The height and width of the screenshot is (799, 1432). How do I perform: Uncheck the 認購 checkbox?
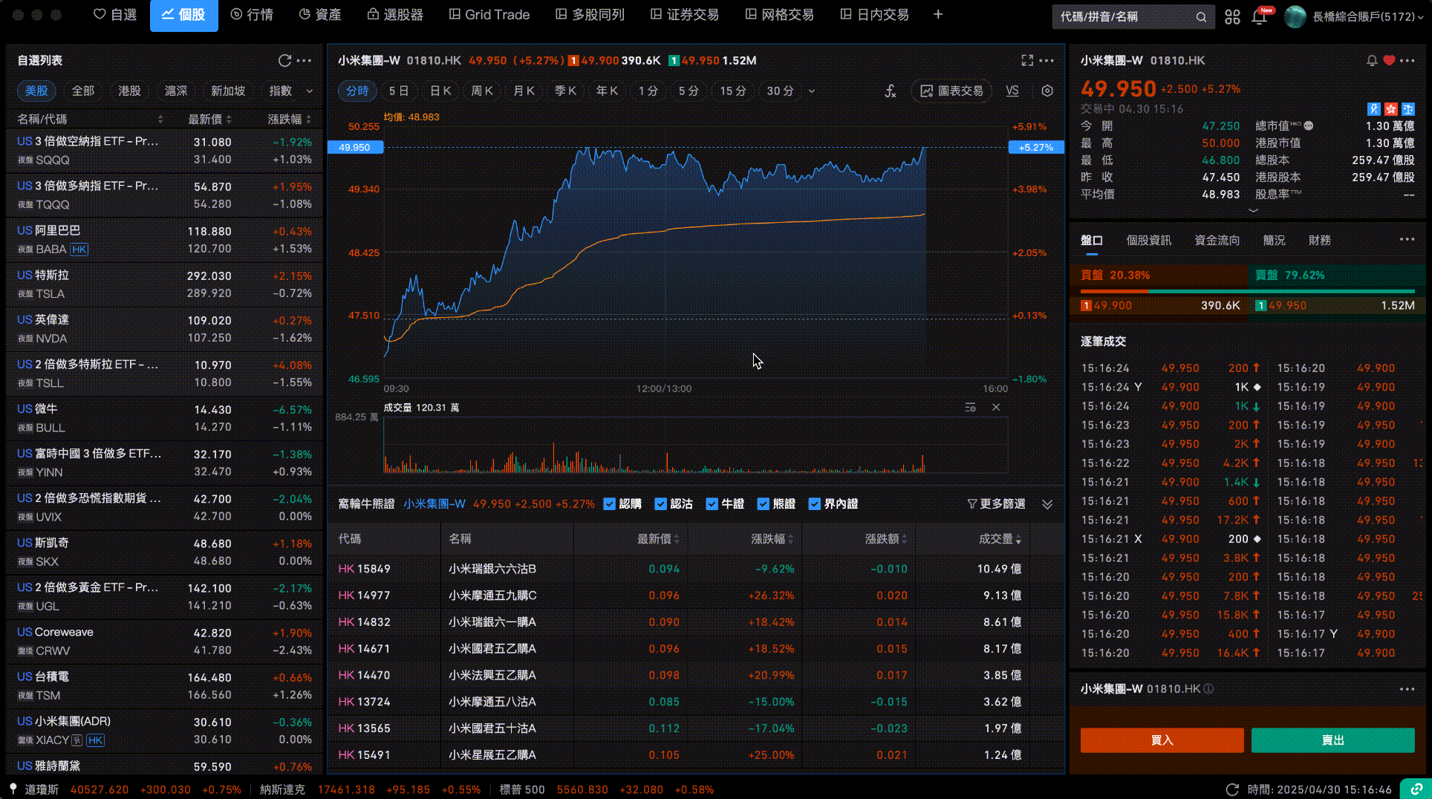[610, 504]
